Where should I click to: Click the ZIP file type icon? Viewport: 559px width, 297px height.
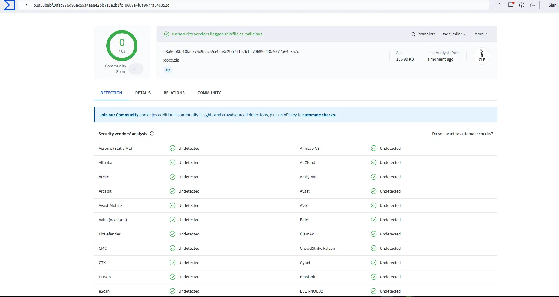(482, 56)
